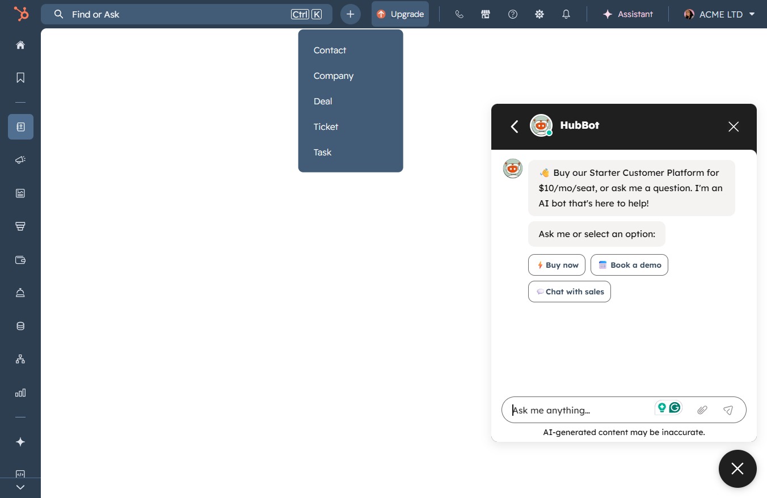Open the Data Management database icon
This screenshot has height=498, width=767.
pos(20,326)
